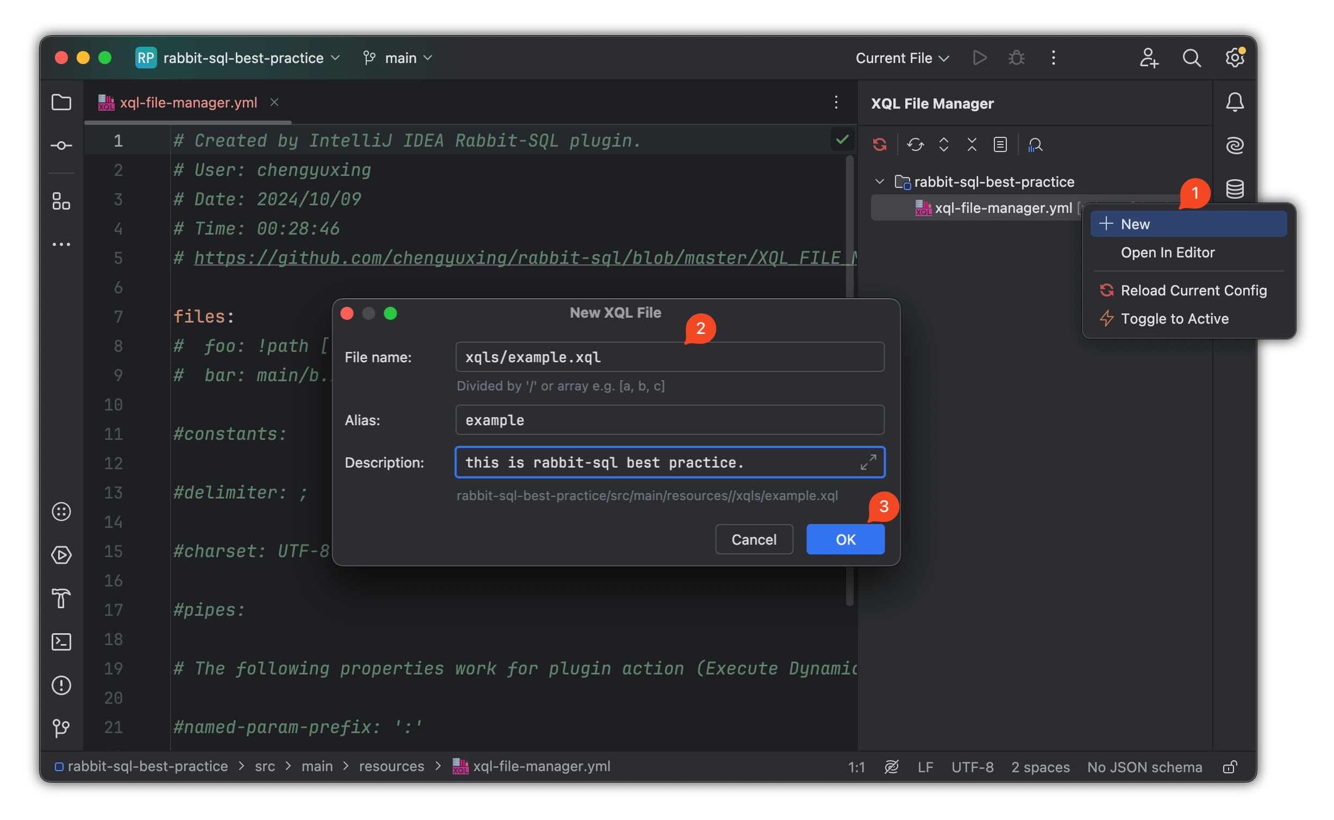Close the xql-file-manager.yml tab
Image resolution: width=1334 pixels, height=820 pixels.
(274, 102)
